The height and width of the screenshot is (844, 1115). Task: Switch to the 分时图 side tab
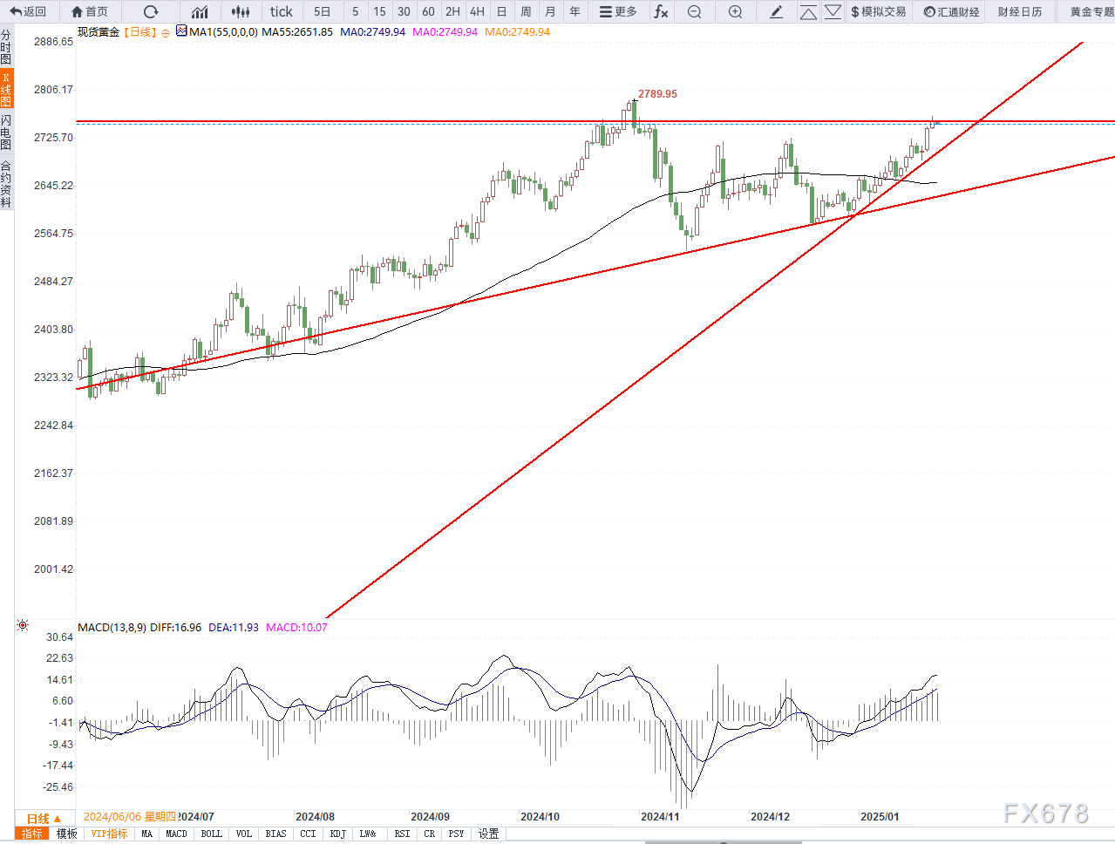pyautogui.click(x=6, y=47)
